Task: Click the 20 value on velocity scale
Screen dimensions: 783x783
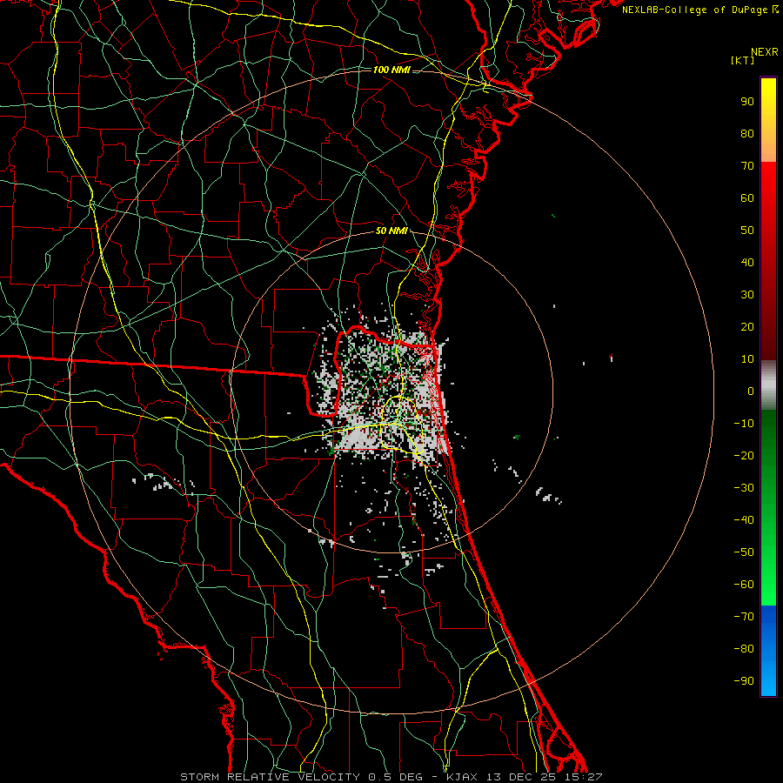Action: [747, 327]
